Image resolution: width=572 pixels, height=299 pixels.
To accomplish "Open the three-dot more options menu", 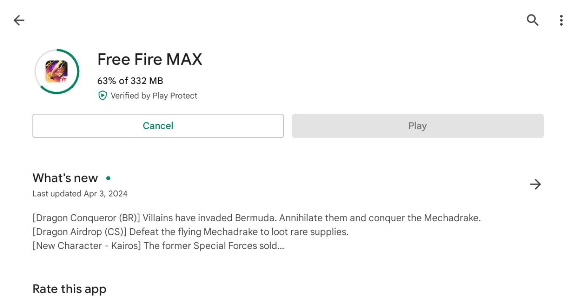I will click(561, 20).
